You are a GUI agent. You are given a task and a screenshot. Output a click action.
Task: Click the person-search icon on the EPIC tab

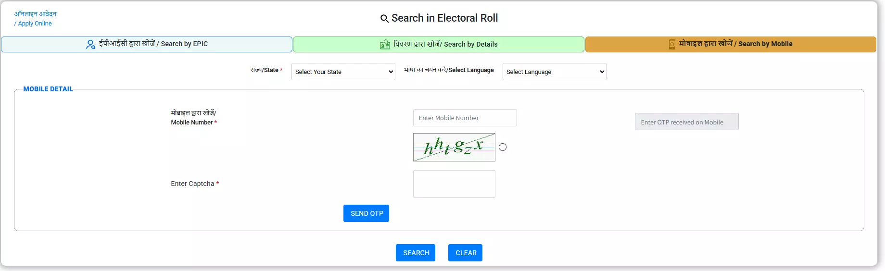(x=90, y=45)
